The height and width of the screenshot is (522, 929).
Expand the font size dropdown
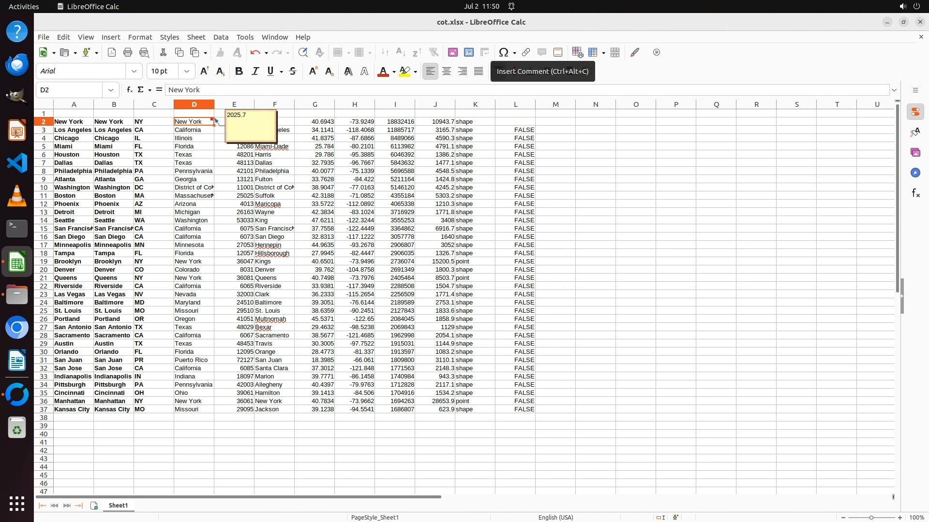click(187, 72)
